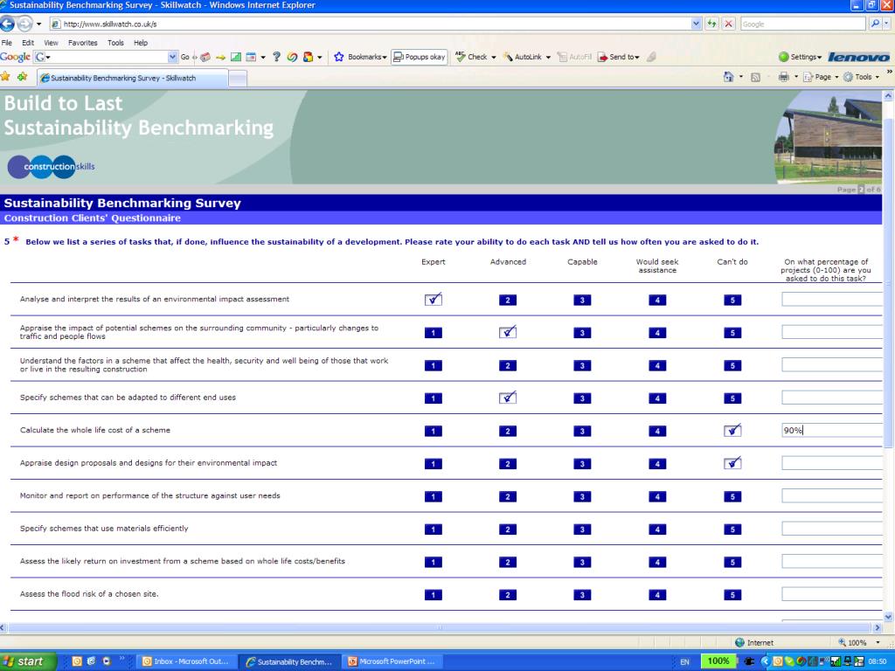This screenshot has width=895, height=671.
Task: Click the yellow arrow icon on Google toolbar
Action: tap(221, 57)
